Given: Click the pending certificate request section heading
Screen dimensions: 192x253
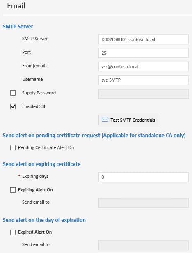Looking at the screenshot, I should click(x=94, y=136).
